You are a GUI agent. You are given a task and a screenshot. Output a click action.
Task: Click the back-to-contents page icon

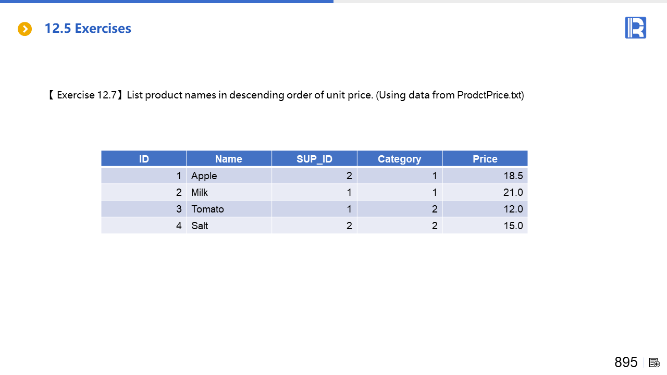[654, 362]
